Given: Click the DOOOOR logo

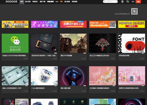Looking at the screenshot, I should click(x=12, y=2).
